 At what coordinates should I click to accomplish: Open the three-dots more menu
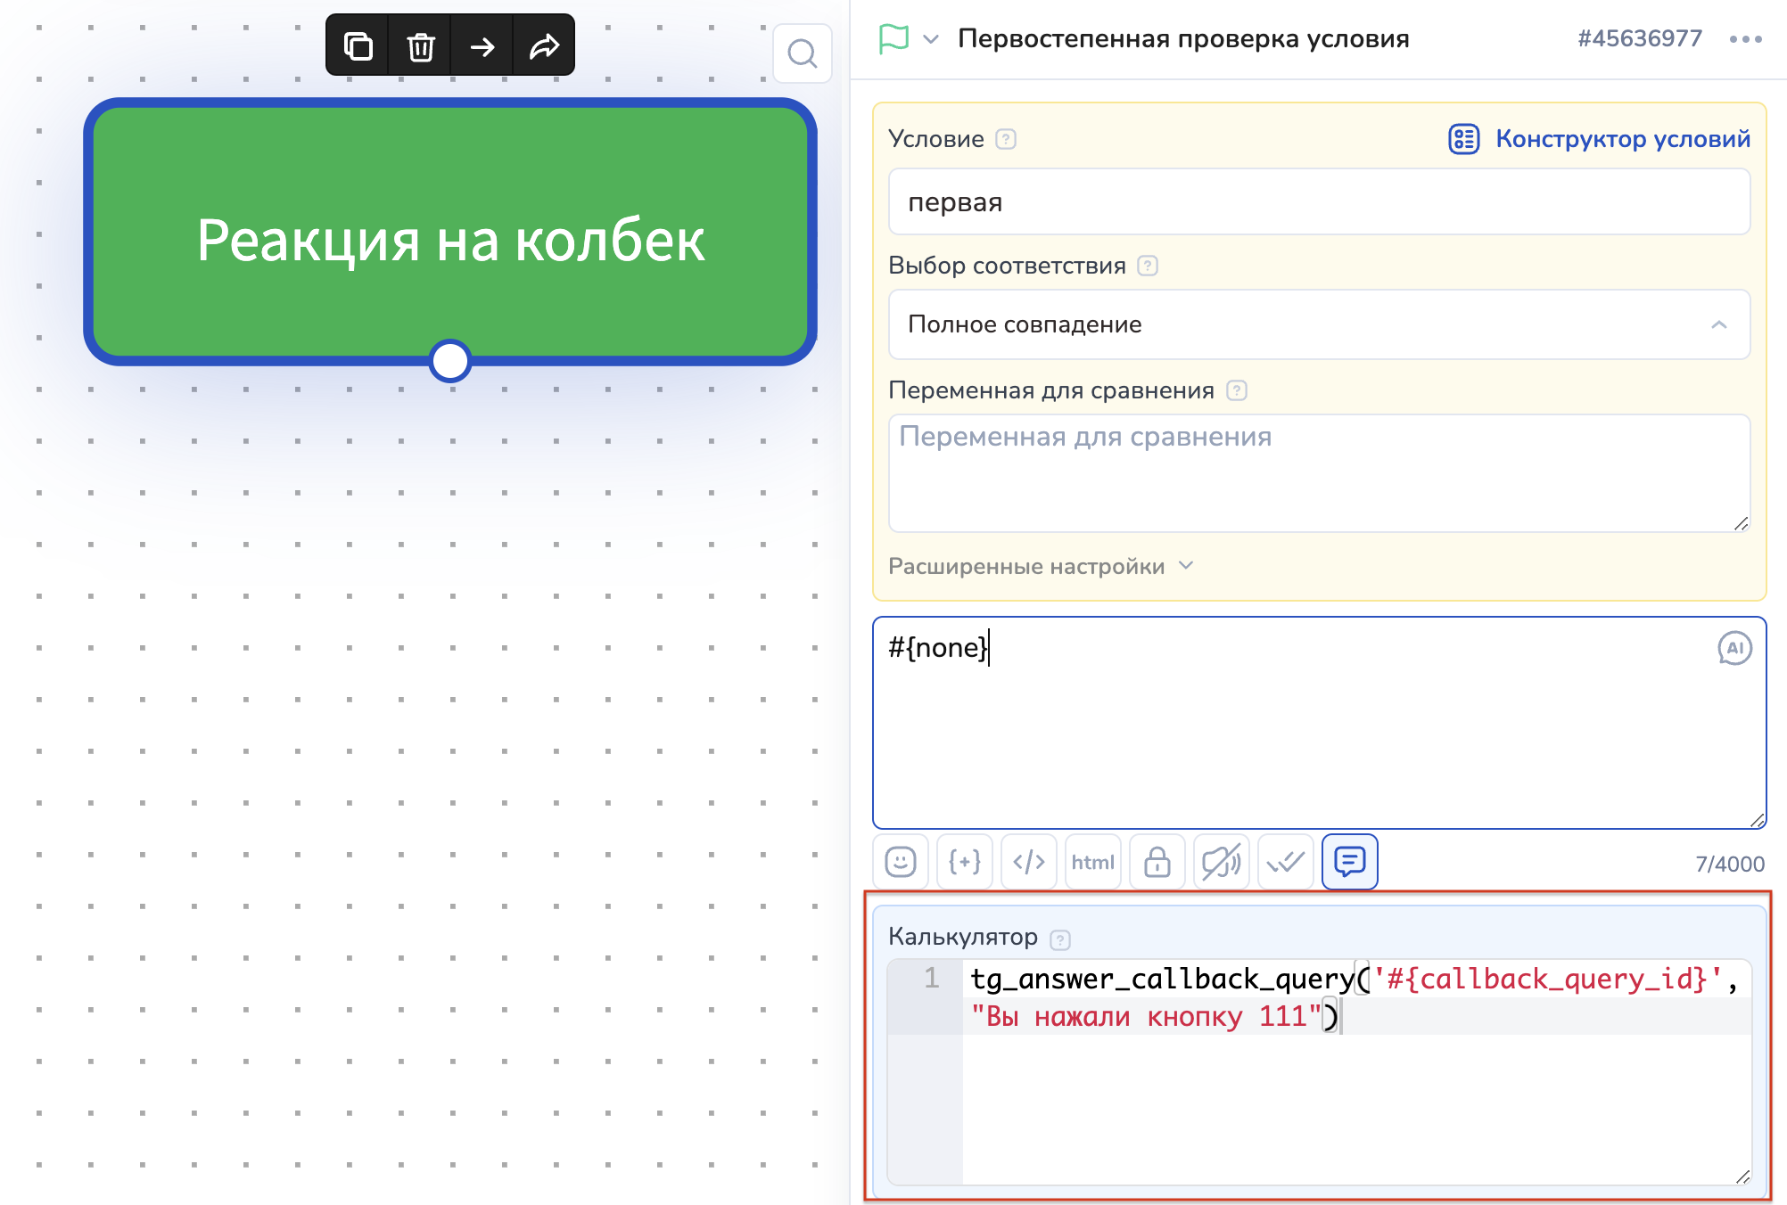1745,39
